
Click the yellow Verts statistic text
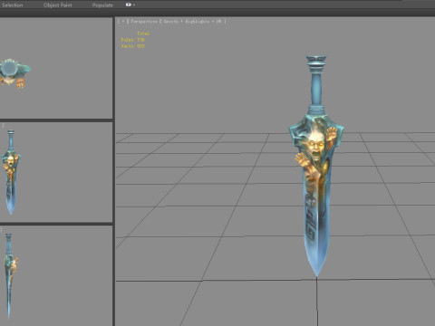(133, 46)
